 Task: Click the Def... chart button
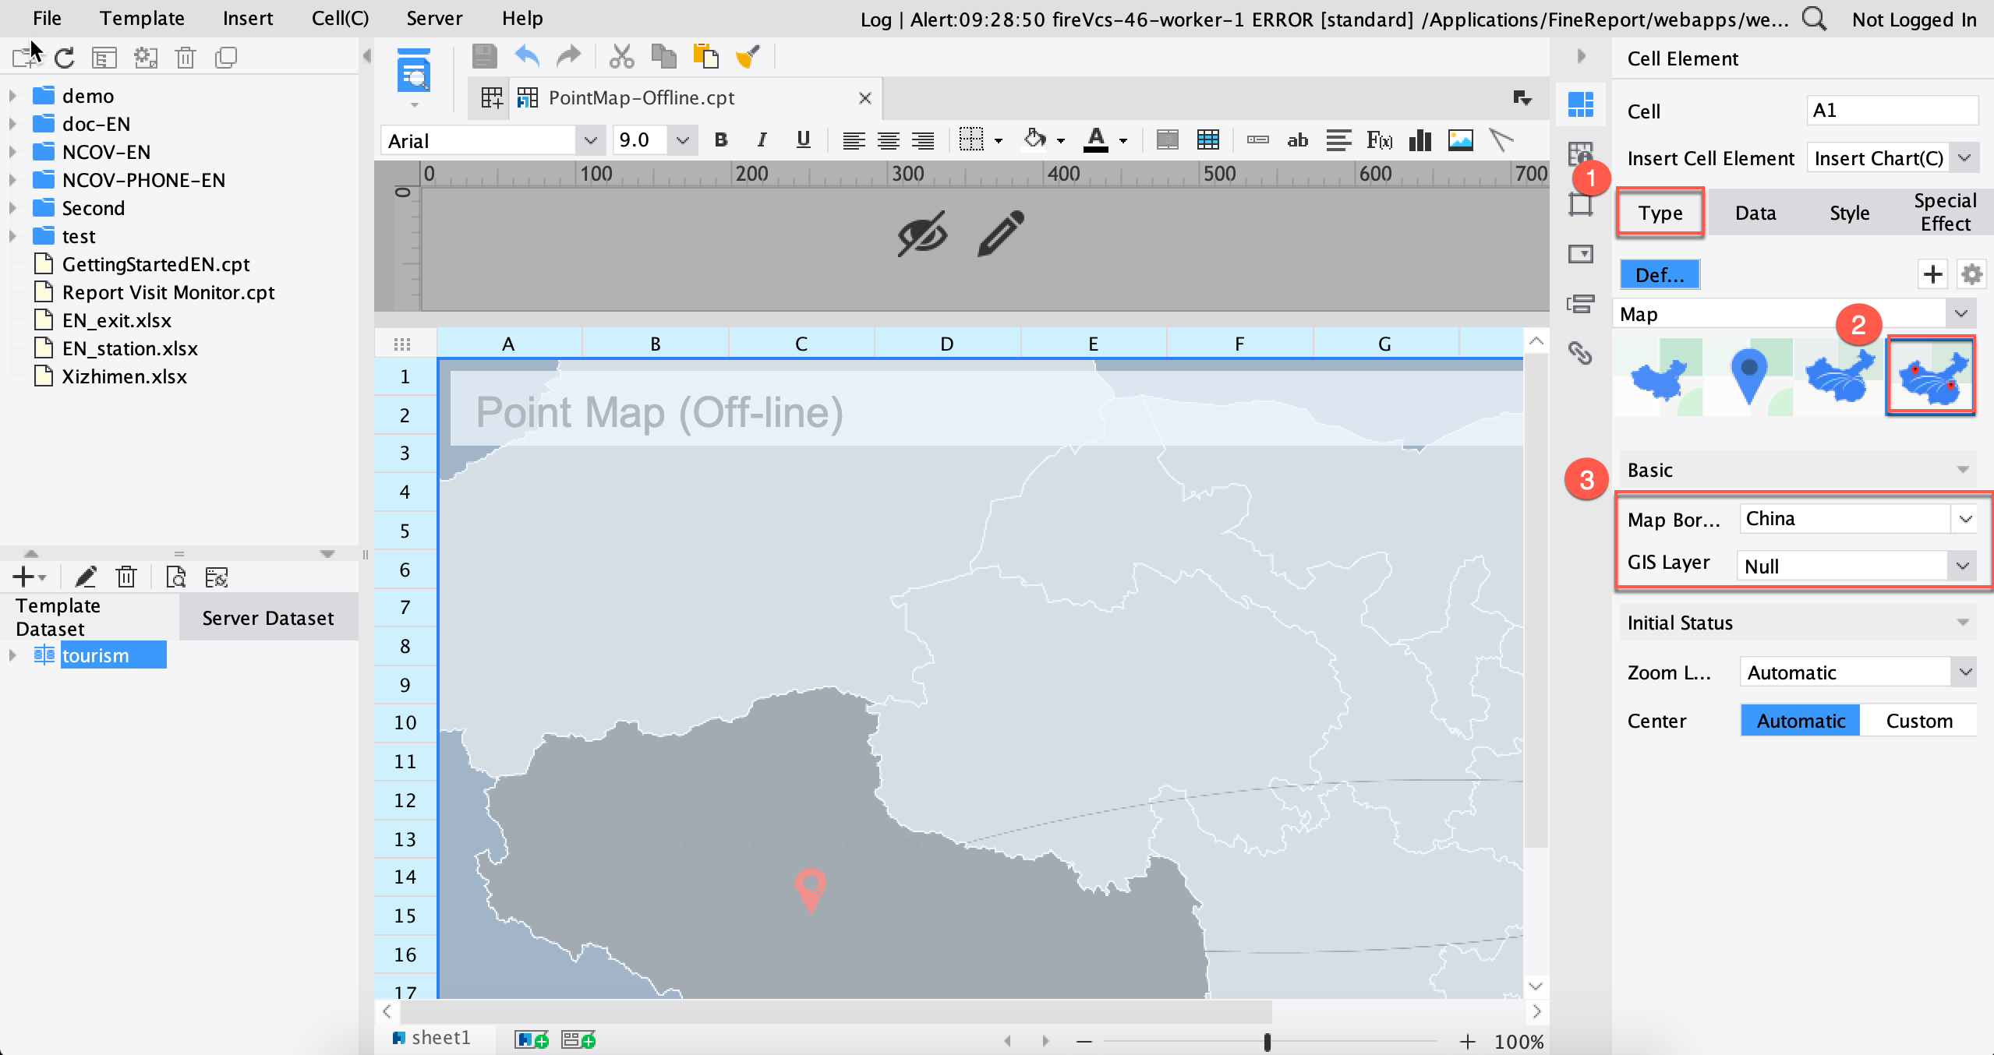[1660, 274]
